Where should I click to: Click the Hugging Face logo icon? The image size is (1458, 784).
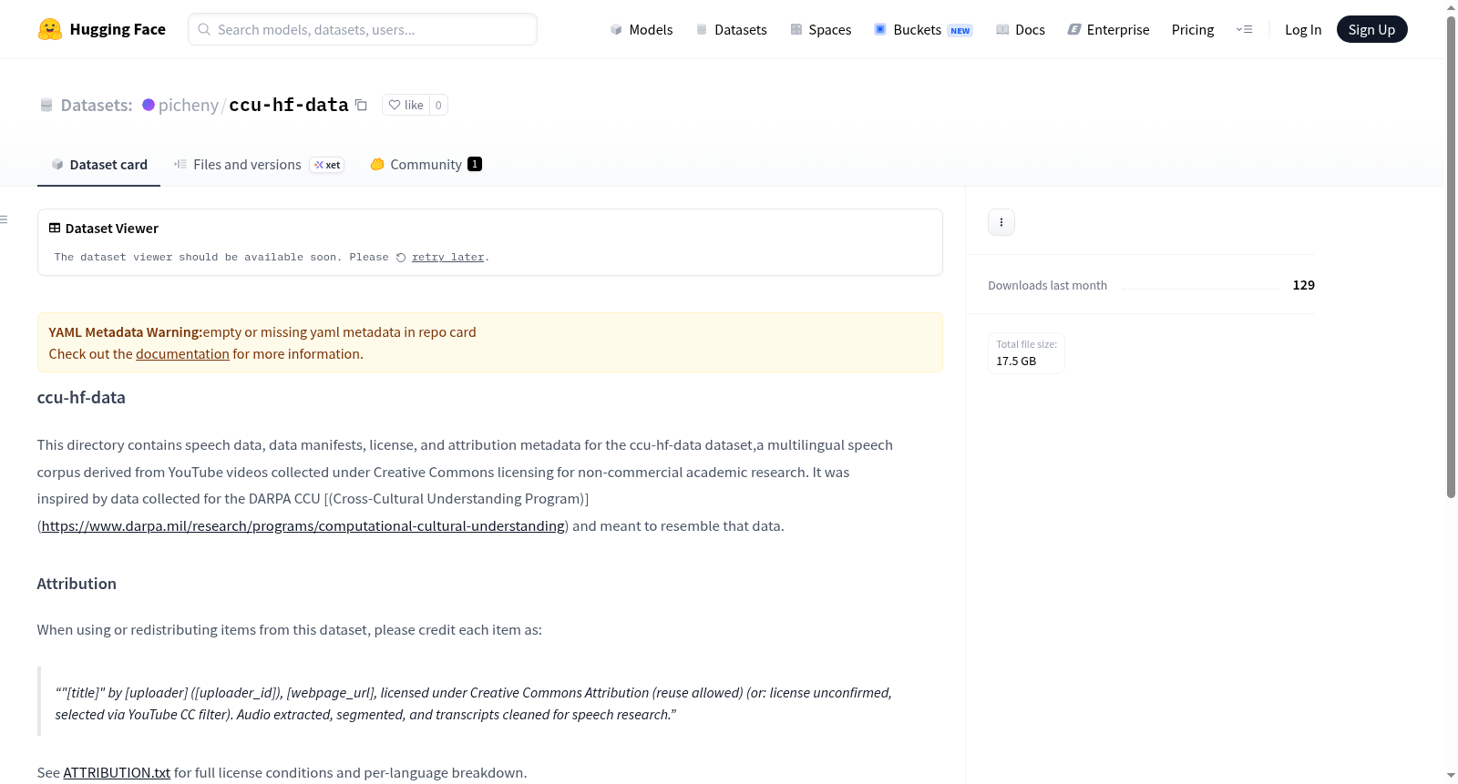49,29
